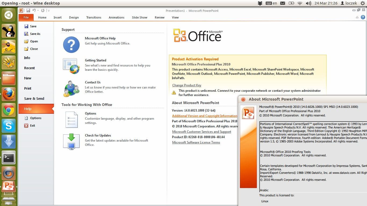
Task: Open the Microsoft Office Help question mark icon
Action: 71,45
